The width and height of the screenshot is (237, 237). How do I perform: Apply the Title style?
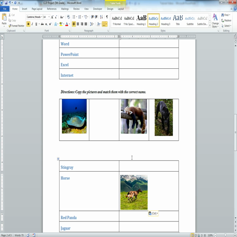pos(178,20)
